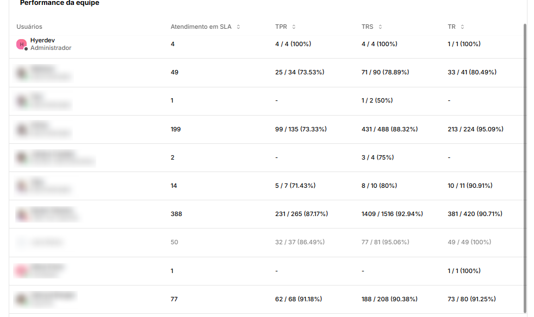Select the 1409 / 1516 (92.94%) TRS cell

(392, 214)
